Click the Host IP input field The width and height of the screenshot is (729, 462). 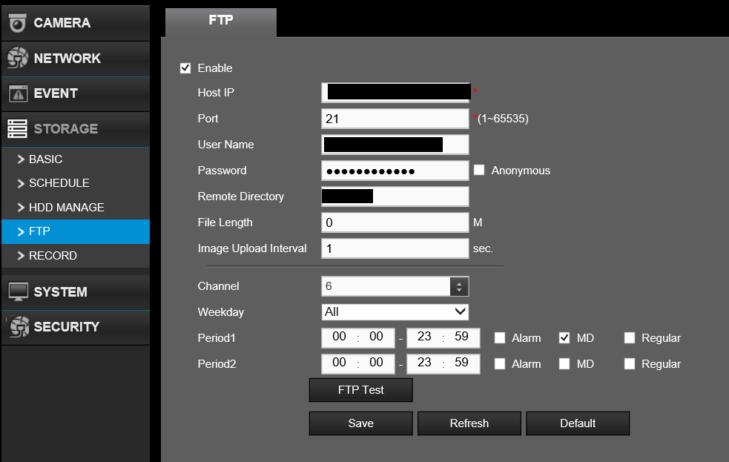coord(395,93)
